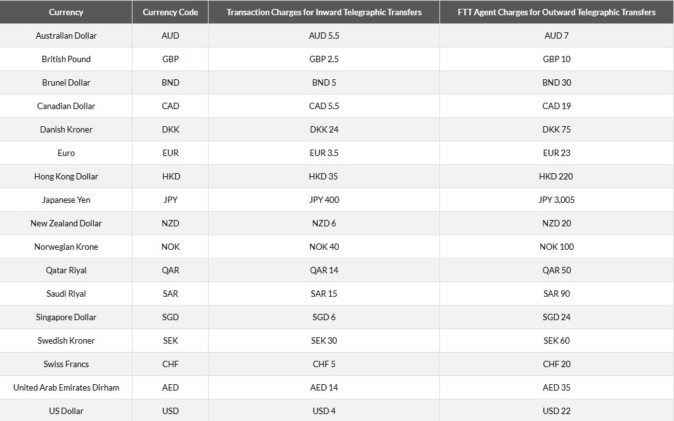674x421 pixels.
Task: Click the Swiss Francs currency cell
Action: point(66,364)
